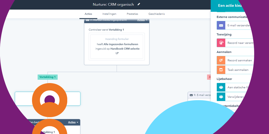The width and height of the screenshot is (269, 134).
Task: Select the Verwijderen list action
Action: pyautogui.click(x=231, y=97)
